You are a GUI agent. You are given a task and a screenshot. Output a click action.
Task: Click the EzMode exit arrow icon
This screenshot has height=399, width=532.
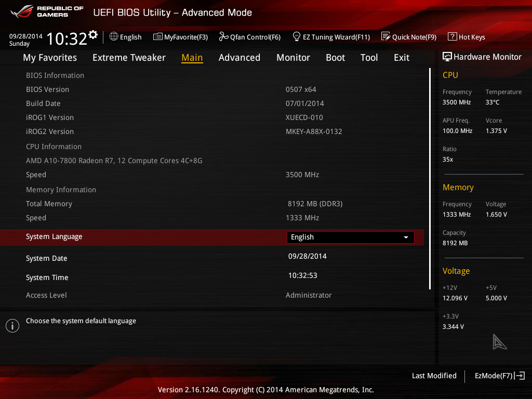520,376
